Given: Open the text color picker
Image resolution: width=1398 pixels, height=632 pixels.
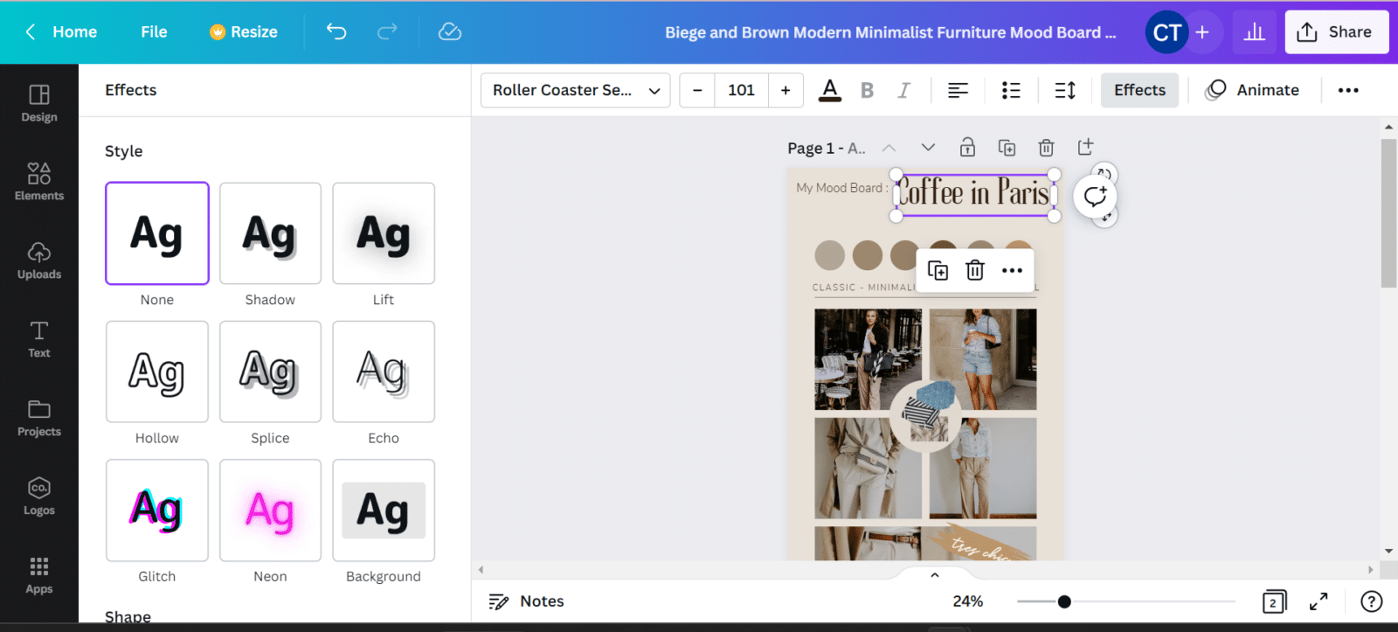Looking at the screenshot, I should (830, 90).
